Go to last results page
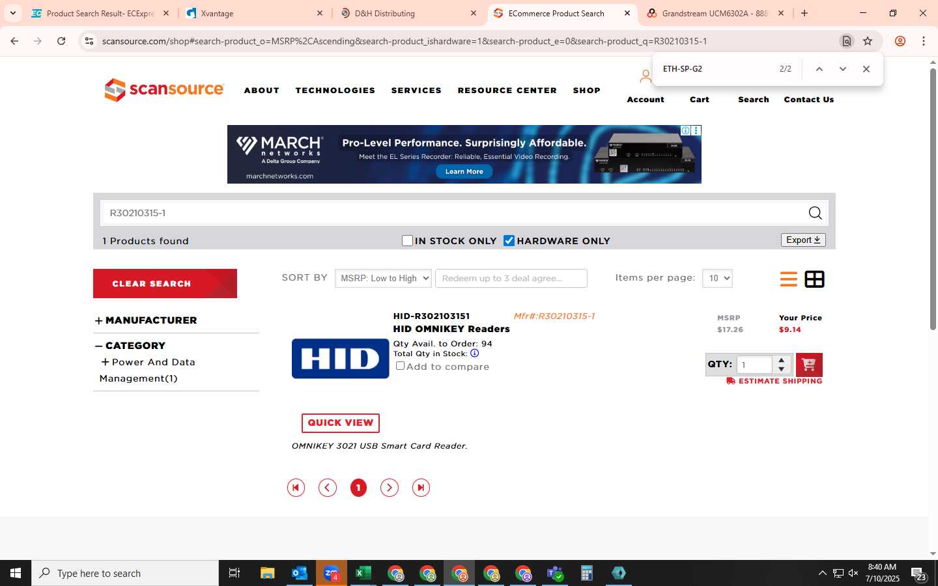This screenshot has height=586, width=938. pos(421,488)
